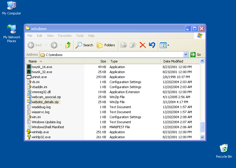This screenshot has width=236, height=168.
Task: Click the MANIFEST File type text
Action: 120,127
